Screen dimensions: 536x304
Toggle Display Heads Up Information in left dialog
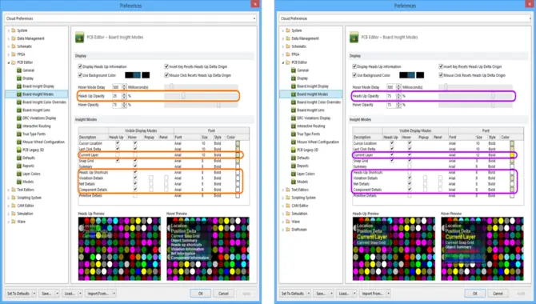pos(80,66)
